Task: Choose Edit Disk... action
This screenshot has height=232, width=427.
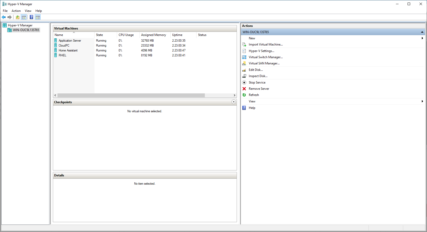Action: (256, 70)
